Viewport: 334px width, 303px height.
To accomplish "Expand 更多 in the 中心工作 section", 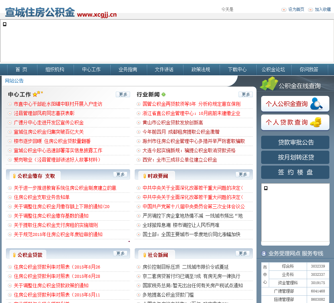I will click(x=123, y=95).
